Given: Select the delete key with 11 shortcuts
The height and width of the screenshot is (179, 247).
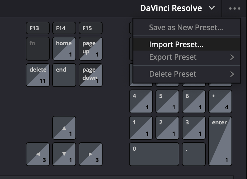Looking at the screenshot, I should coord(38,75).
